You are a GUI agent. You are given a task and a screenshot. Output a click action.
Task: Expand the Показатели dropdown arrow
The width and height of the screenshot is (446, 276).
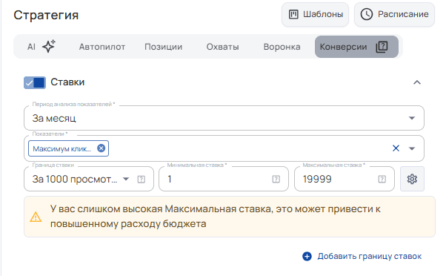click(x=412, y=148)
